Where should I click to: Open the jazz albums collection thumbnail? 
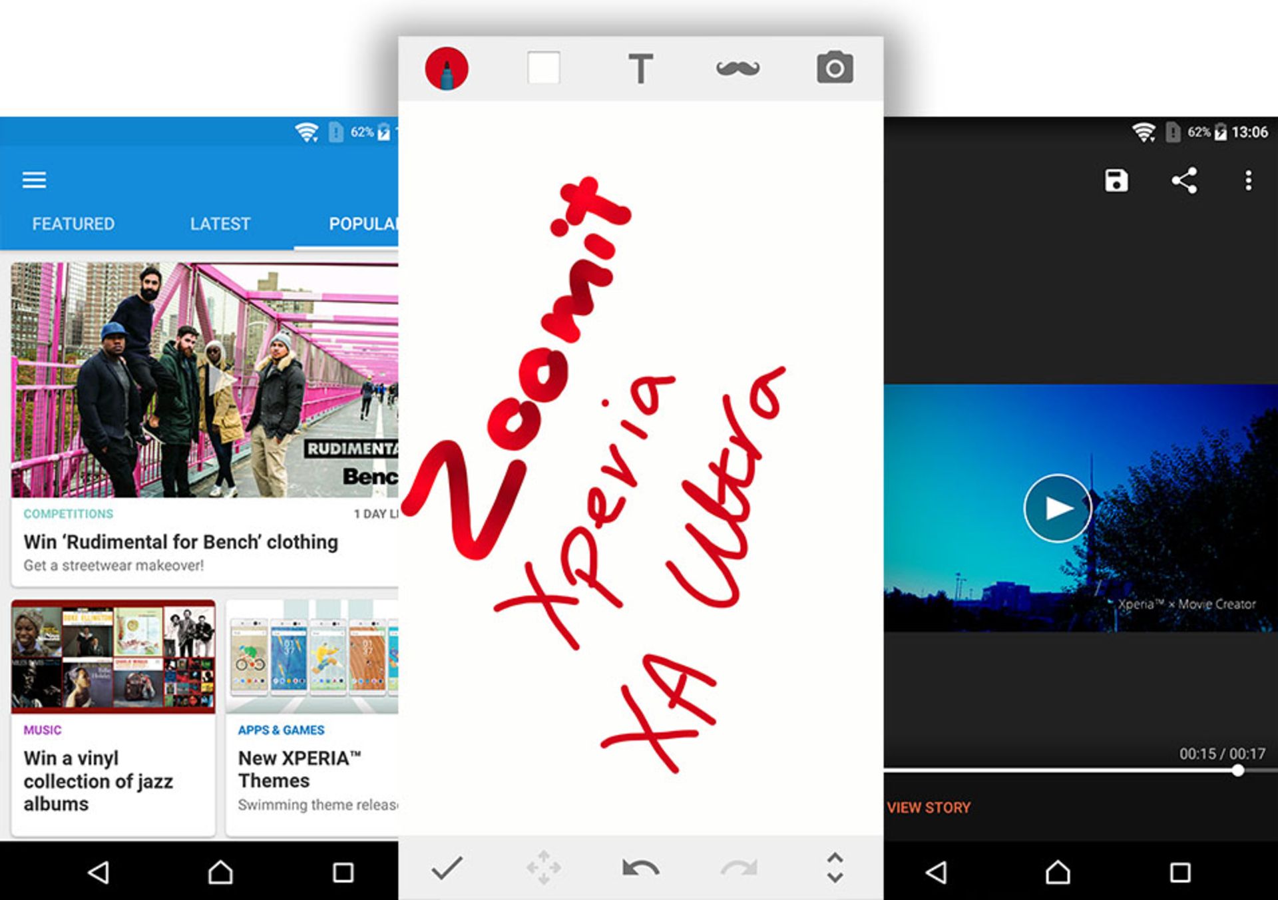(113, 656)
